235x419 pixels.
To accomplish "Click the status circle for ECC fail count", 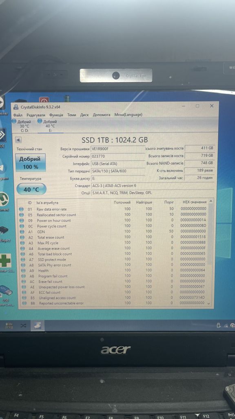I will 24,292.
